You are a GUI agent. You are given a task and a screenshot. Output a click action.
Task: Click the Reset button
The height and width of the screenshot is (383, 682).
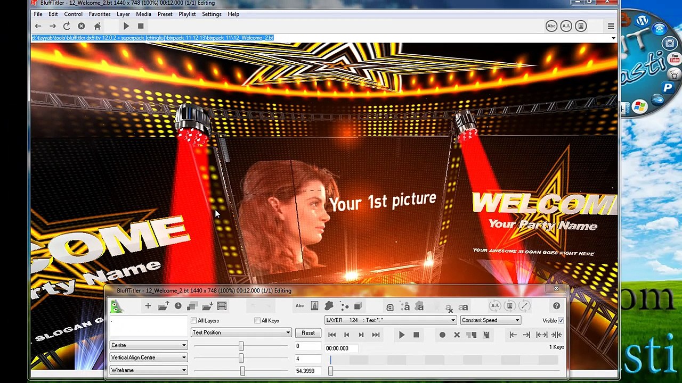308,333
